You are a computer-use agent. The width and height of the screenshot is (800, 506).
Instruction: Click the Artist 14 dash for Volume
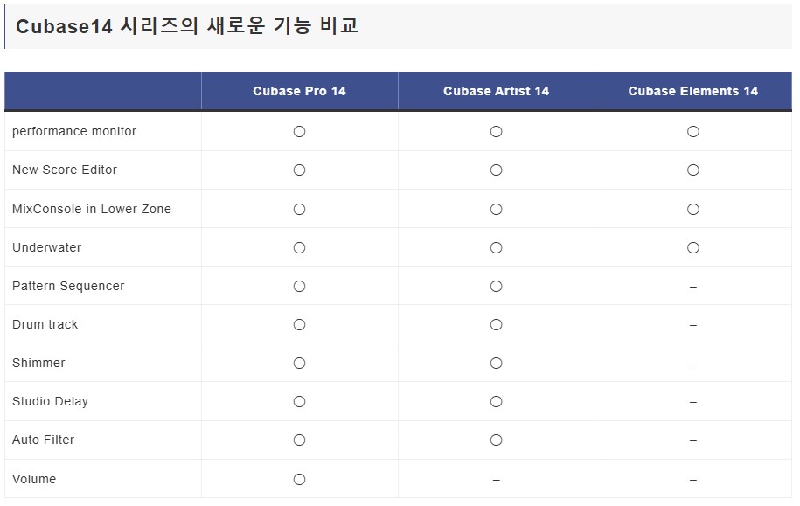[x=496, y=480]
